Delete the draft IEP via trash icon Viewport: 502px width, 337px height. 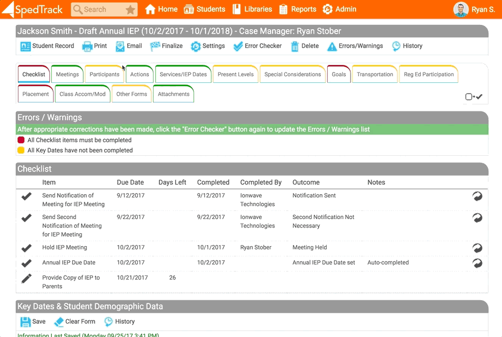(295, 47)
